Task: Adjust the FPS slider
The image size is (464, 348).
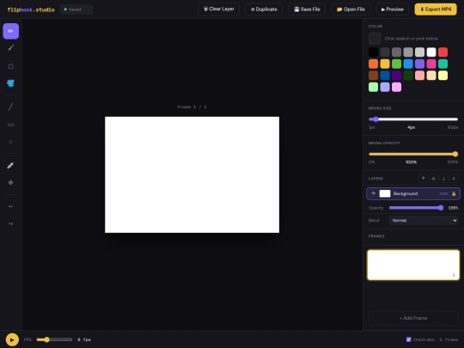Action: point(54,339)
